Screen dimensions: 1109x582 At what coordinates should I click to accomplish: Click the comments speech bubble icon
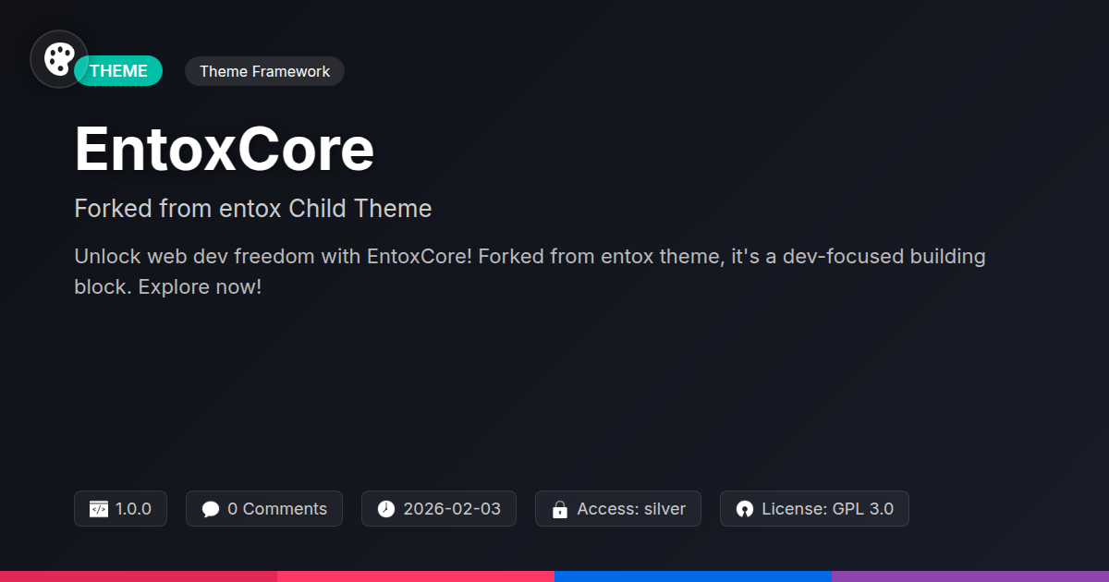pyautogui.click(x=211, y=509)
